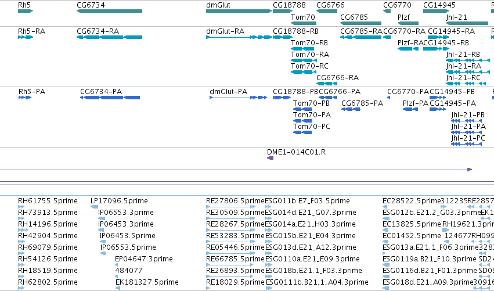Select the CG6734-PA protein label
This screenshot has height=291, width=494.
click(101, 92)
